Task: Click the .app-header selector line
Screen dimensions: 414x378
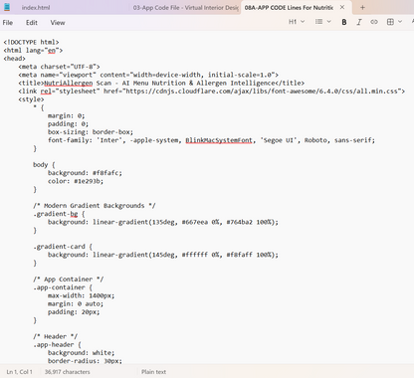Action: [57, 344]
